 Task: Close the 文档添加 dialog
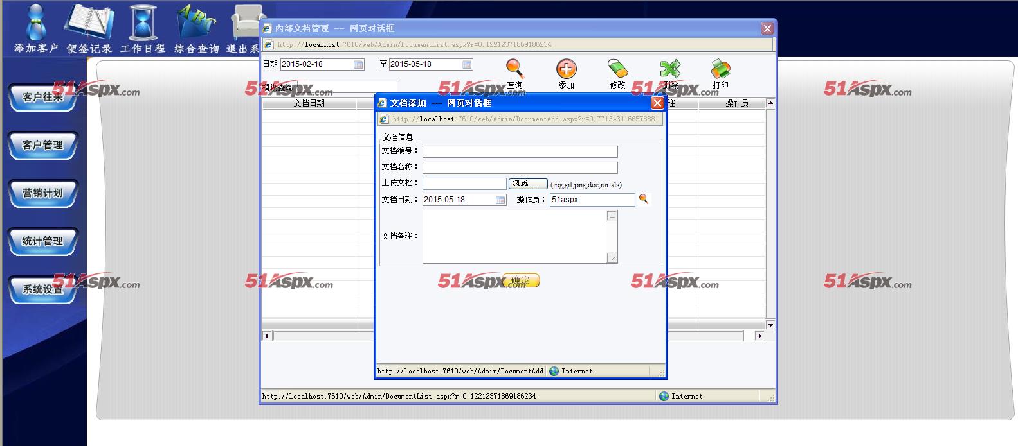[x=657, y=103]
